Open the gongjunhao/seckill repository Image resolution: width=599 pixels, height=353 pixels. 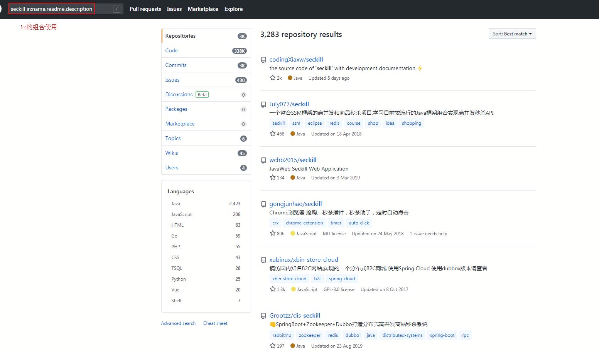pyautogui.click(x=295, y=204)
